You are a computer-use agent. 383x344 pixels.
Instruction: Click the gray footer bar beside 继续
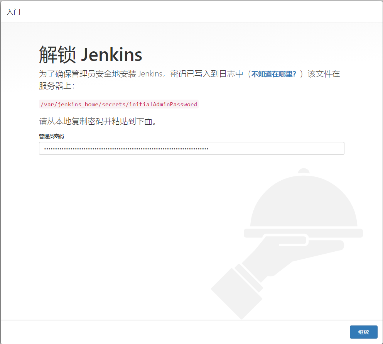[x=174, y=332]
